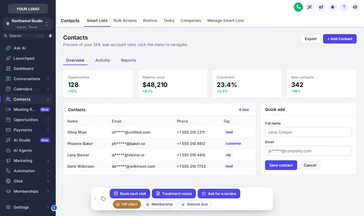Add the Rebook due tag chip

195,204
